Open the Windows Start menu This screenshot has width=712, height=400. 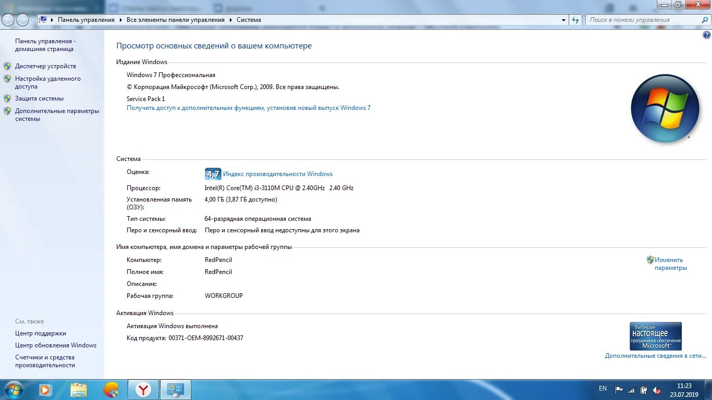tap(13, 390)
